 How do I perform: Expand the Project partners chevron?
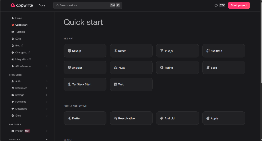click(x=47, y=131)
